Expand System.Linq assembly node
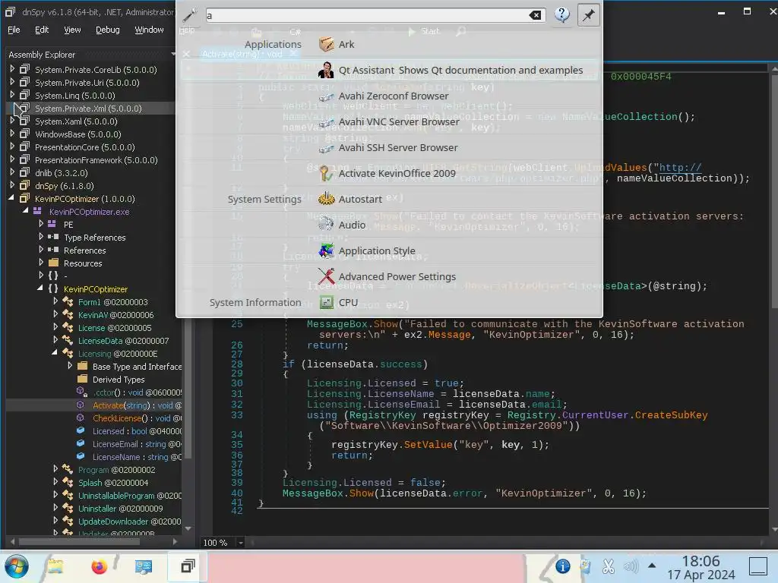Viewport: 778px width, 583px height. pyautogui.click(x=12, y=95)
